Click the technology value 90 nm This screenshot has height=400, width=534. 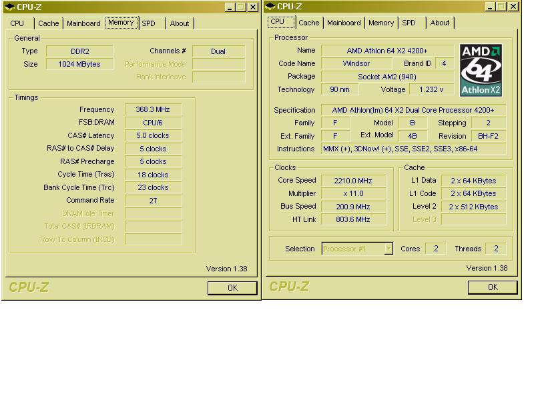[340, 90]
